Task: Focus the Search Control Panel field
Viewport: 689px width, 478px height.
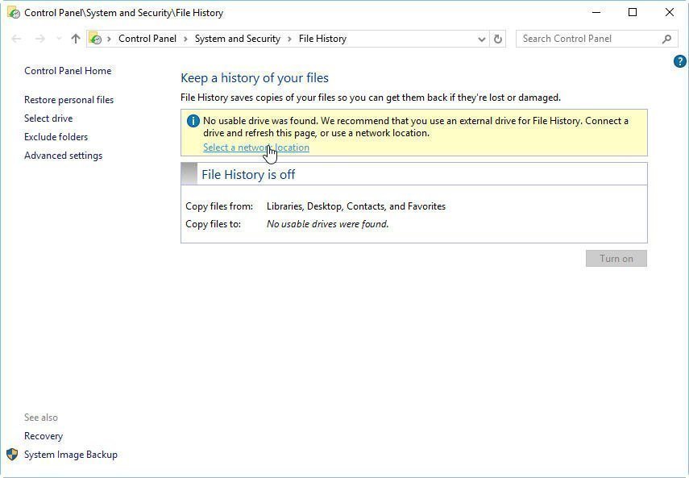Action: tap(588, 39)
